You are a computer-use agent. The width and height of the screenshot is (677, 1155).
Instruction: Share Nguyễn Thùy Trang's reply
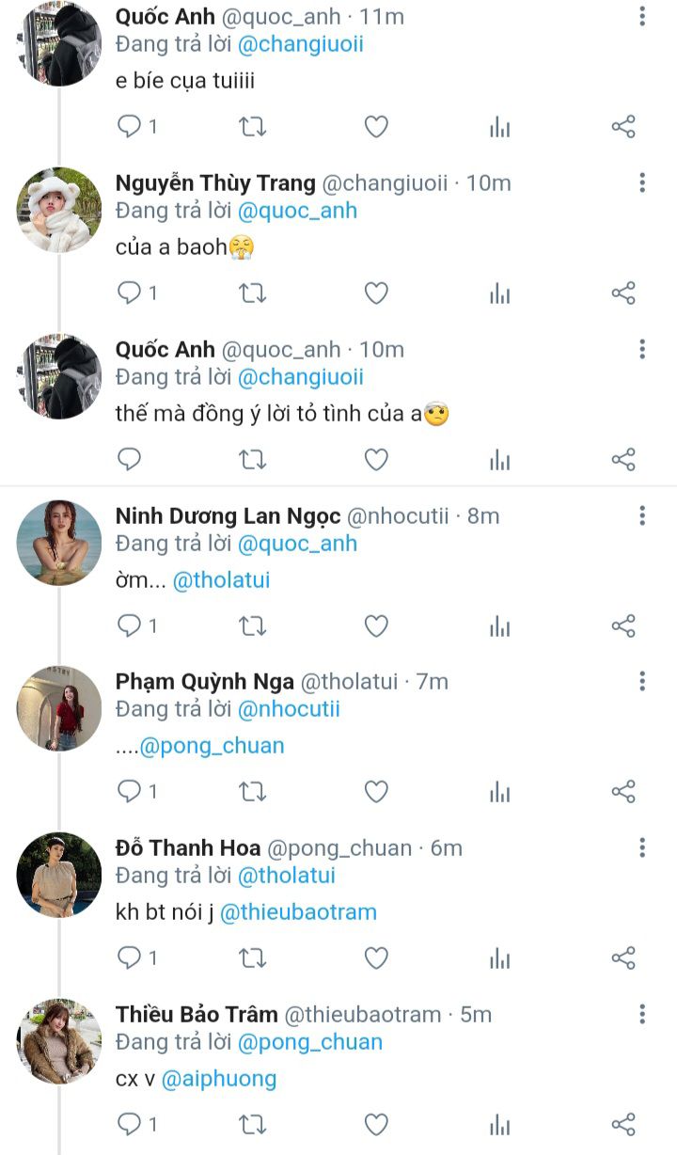[623, 293]
